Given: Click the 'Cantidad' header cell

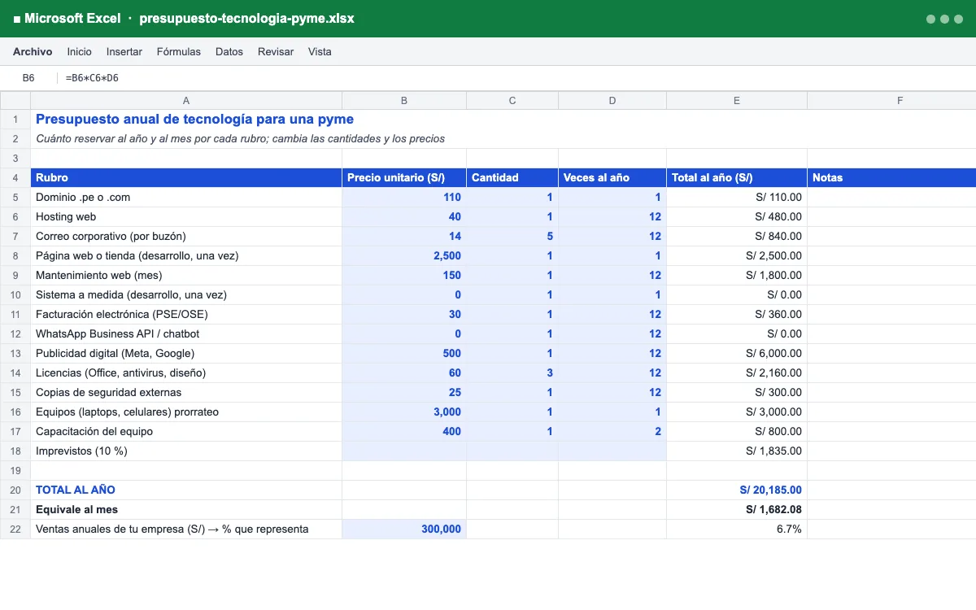Looking at the screenshot, I should click(x=512, y=177).
